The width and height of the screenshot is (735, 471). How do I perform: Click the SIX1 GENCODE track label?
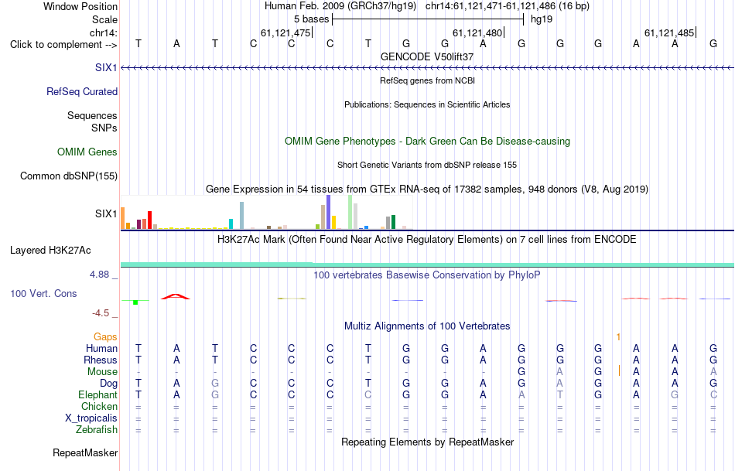click(106, 67)
